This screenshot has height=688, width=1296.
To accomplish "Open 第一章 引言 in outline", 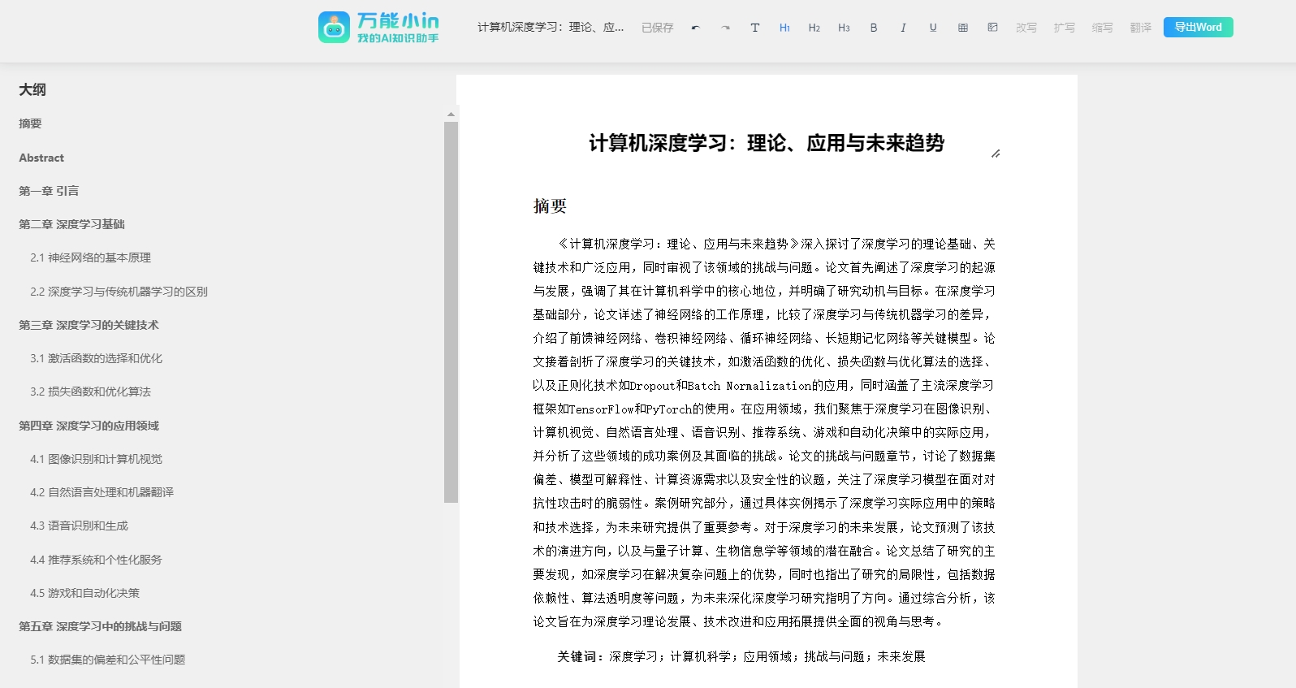I will click(49, 191).
